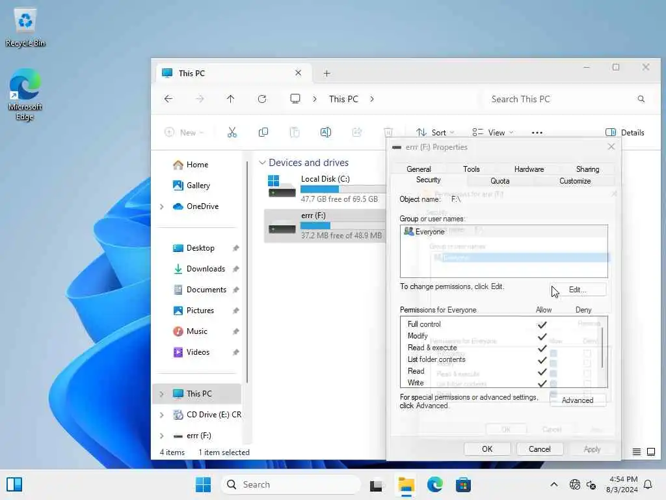Open the notifications bell

click(x=648, y=484)
